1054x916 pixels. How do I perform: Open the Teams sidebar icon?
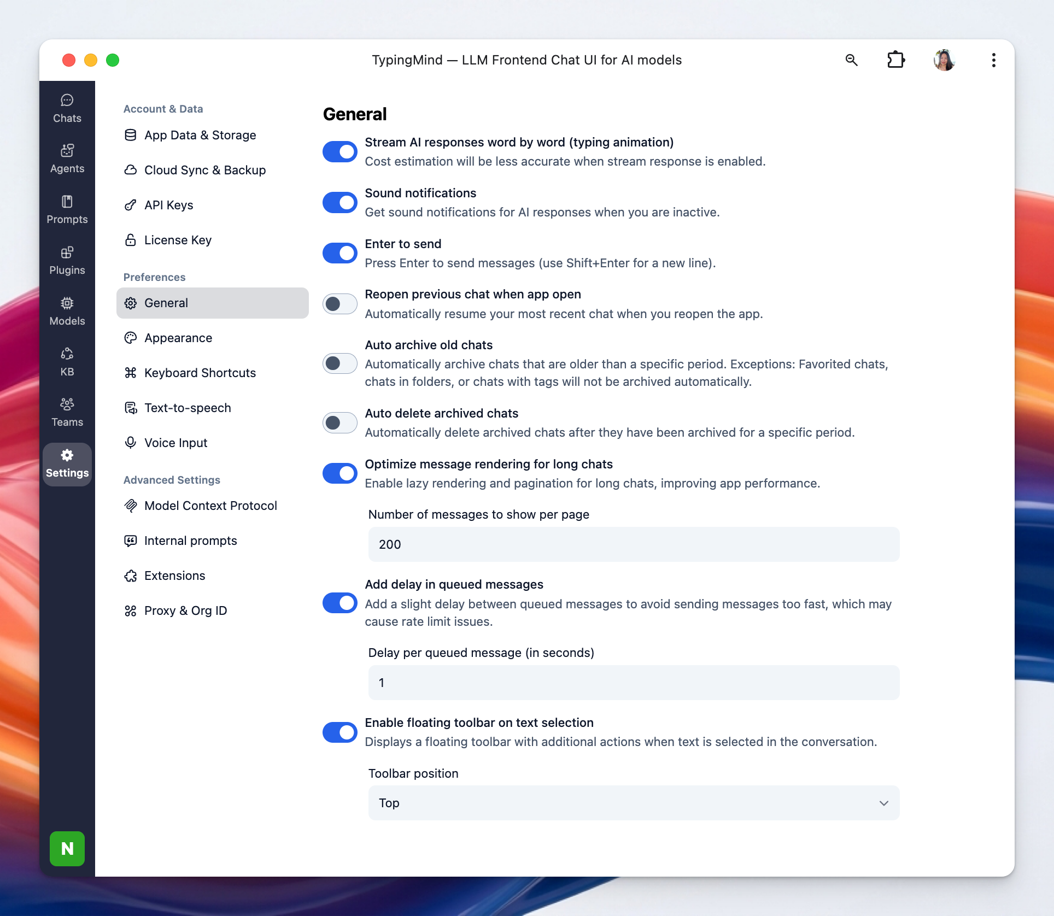67,412
